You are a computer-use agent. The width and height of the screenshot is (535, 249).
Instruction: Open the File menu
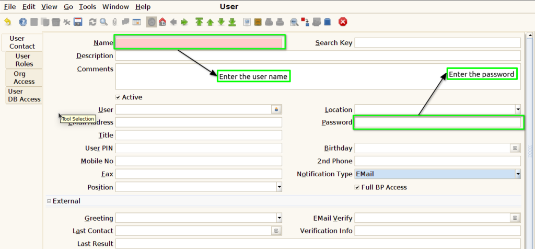pos(10,7)
